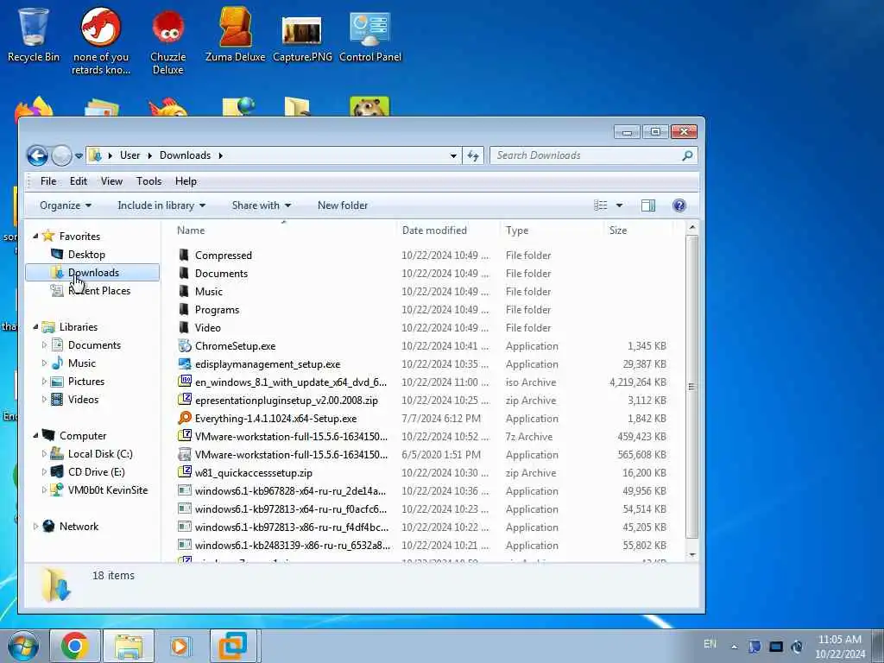Select edisplaymanagement_setup.exe icon
The image size is (884, 663).
click(185, 364)
